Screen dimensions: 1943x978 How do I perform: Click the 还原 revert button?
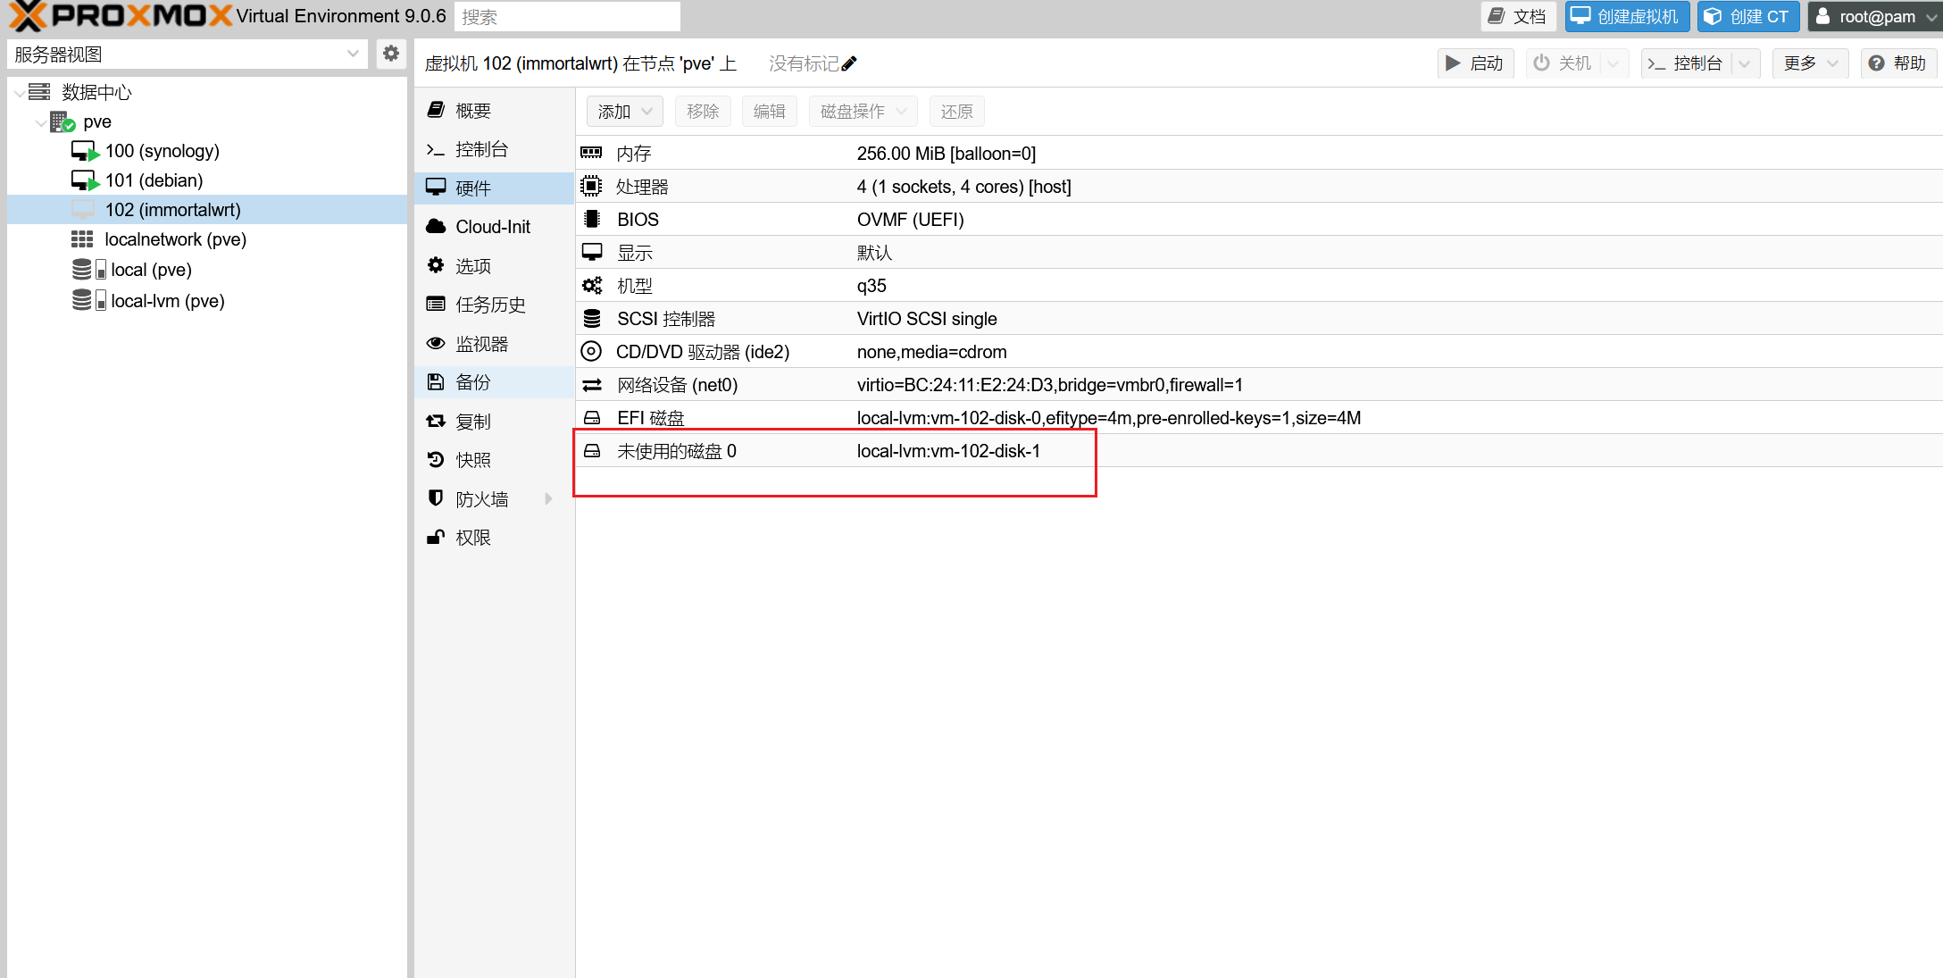tap(956, 112)
